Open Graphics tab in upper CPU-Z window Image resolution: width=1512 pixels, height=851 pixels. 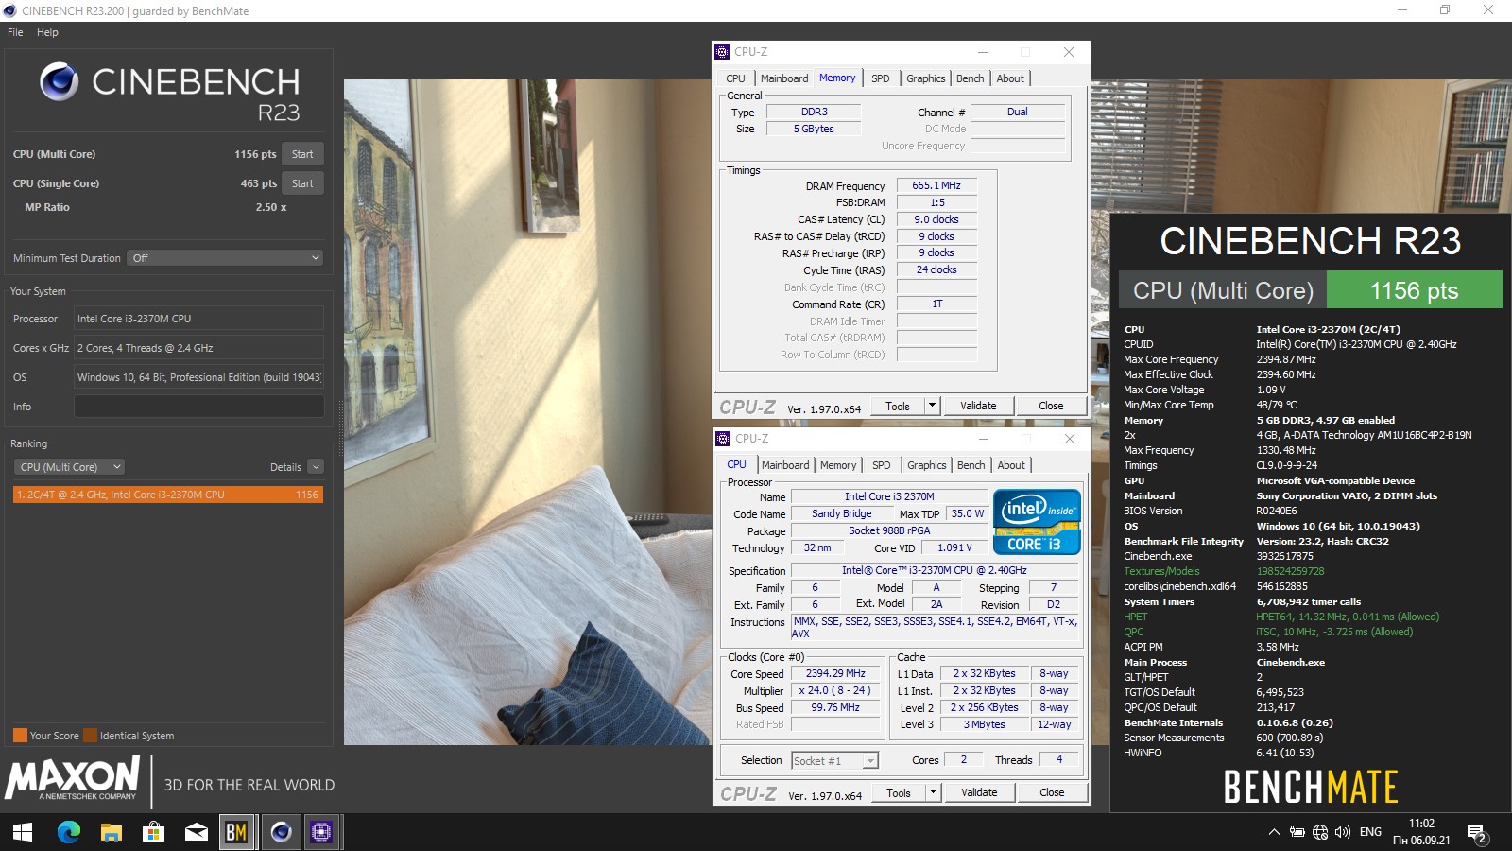pyautogui.click(x=926, y=78)
